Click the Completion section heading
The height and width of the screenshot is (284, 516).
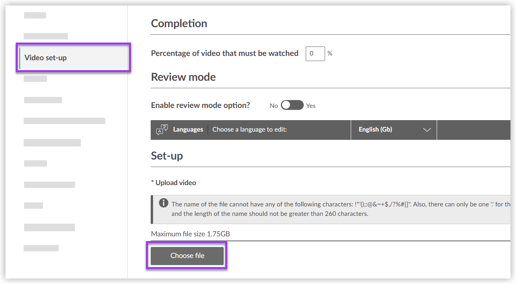[x=179, y=23]
